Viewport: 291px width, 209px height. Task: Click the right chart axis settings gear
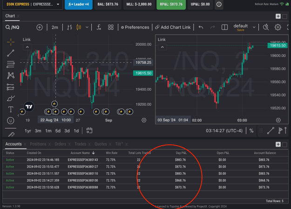click(x=278, y=120)
